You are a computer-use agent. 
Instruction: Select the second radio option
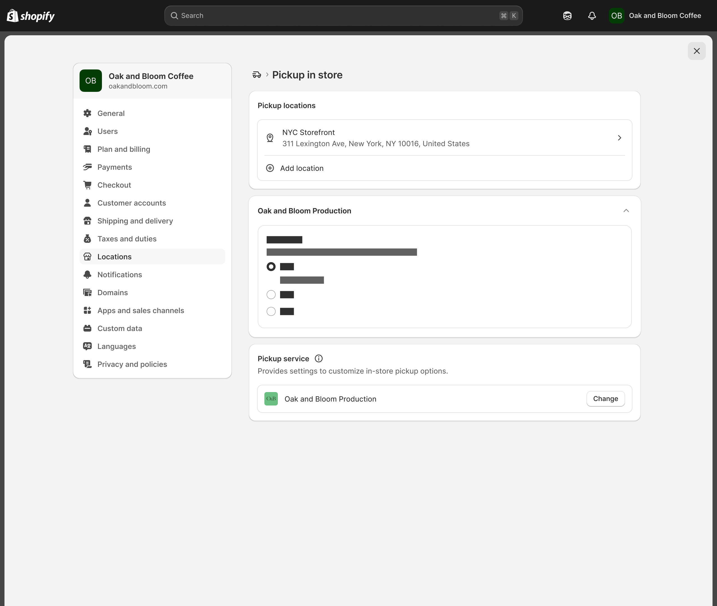click(271, 295)
